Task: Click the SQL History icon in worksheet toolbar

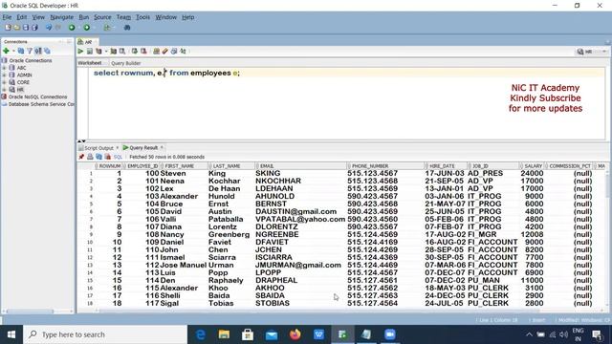Action: coord(174,51)
